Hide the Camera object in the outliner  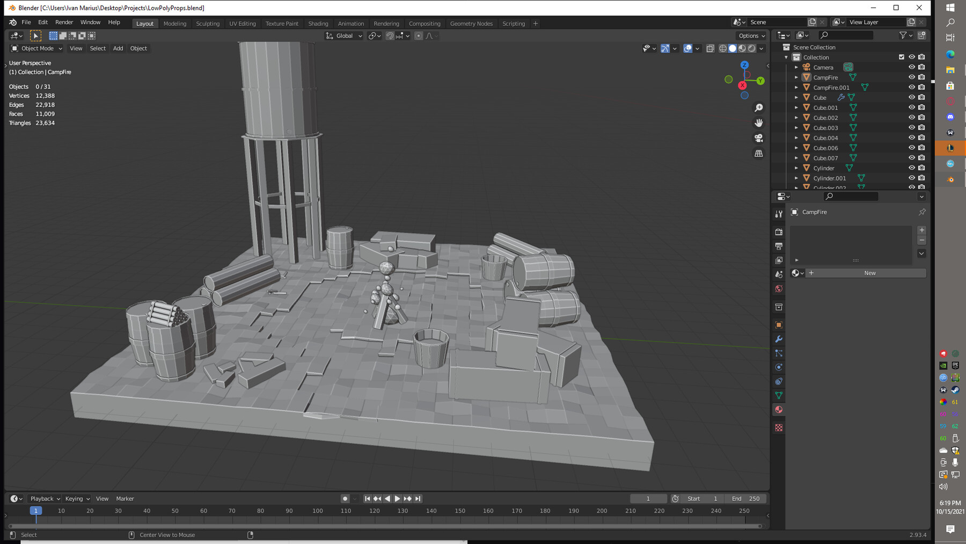pyautogui.click(x=911, y=67)
